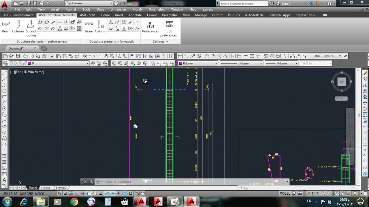Open the Parametric menu in menu bar
369x207 pixels.
[x=157, y=9]
